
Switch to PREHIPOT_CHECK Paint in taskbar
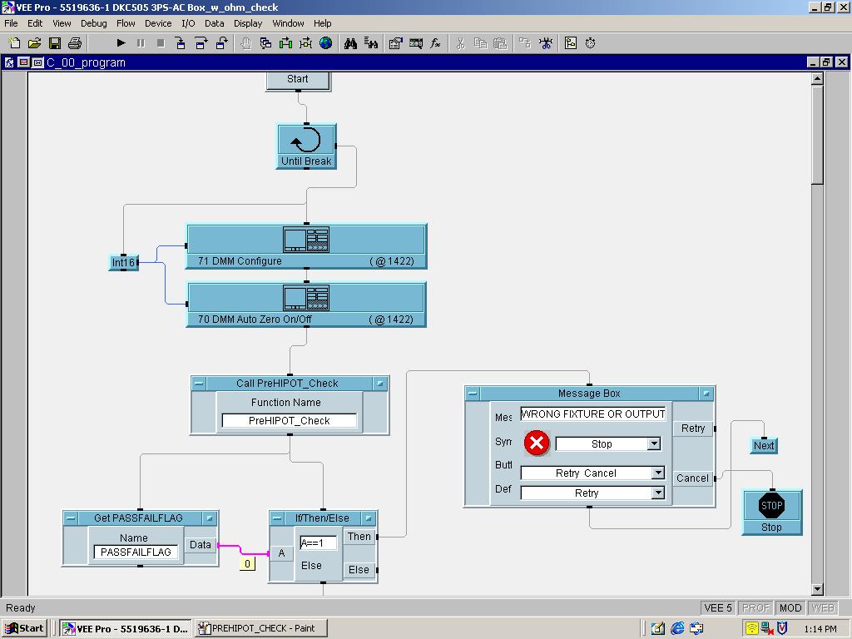pyautogui.click(x=261, y=628)
